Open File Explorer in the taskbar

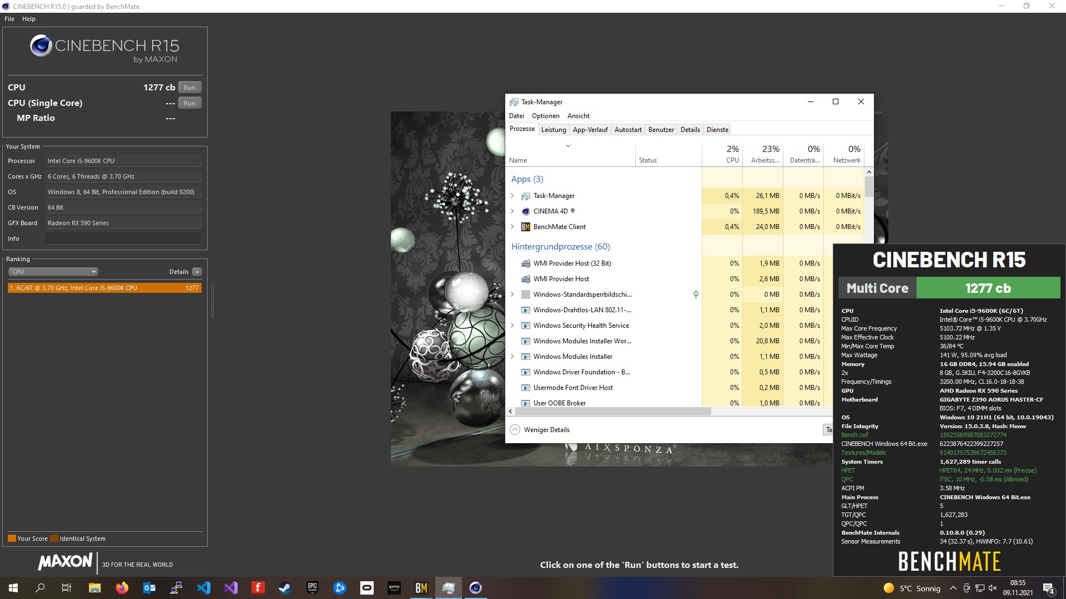click(94, 588)
